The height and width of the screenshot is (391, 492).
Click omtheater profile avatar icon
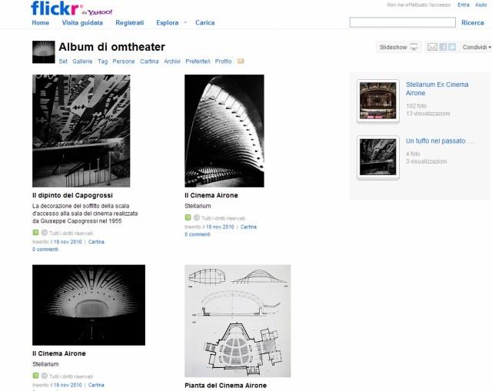pyautogui.click(x=44, y=52)
